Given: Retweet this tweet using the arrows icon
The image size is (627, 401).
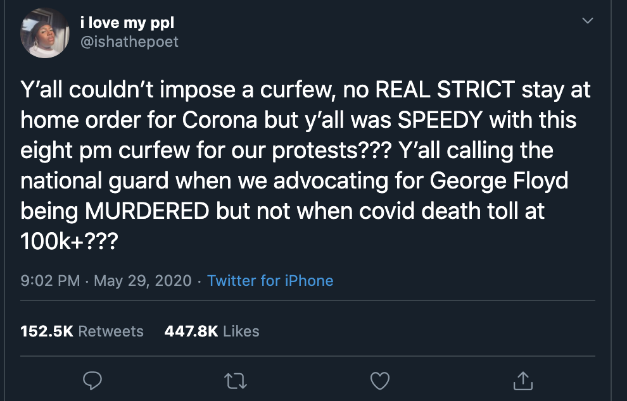Looking at the screenshot, I should tap(236, 380).
